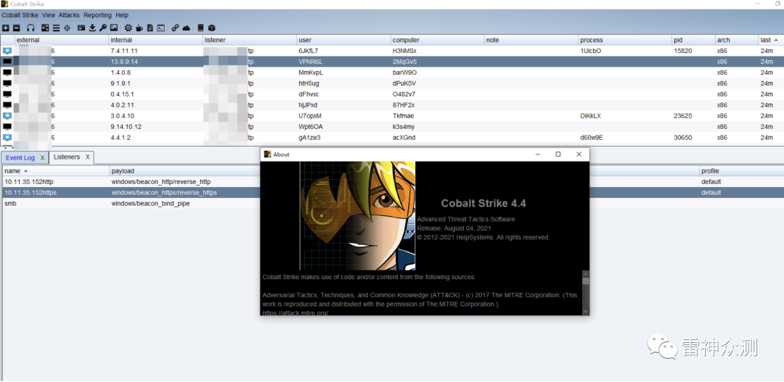Click session icon of the 3.0.4.10 row

[7, 116]
